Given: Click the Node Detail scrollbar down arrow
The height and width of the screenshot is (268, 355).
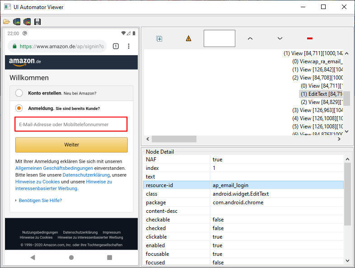Looking at the screenshot, I should coord(347,261).
